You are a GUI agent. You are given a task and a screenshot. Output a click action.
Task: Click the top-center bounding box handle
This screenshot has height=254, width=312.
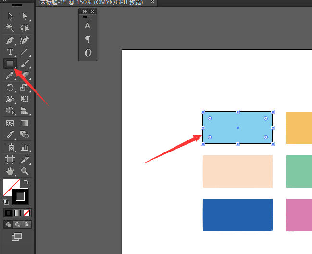point(237,112)
